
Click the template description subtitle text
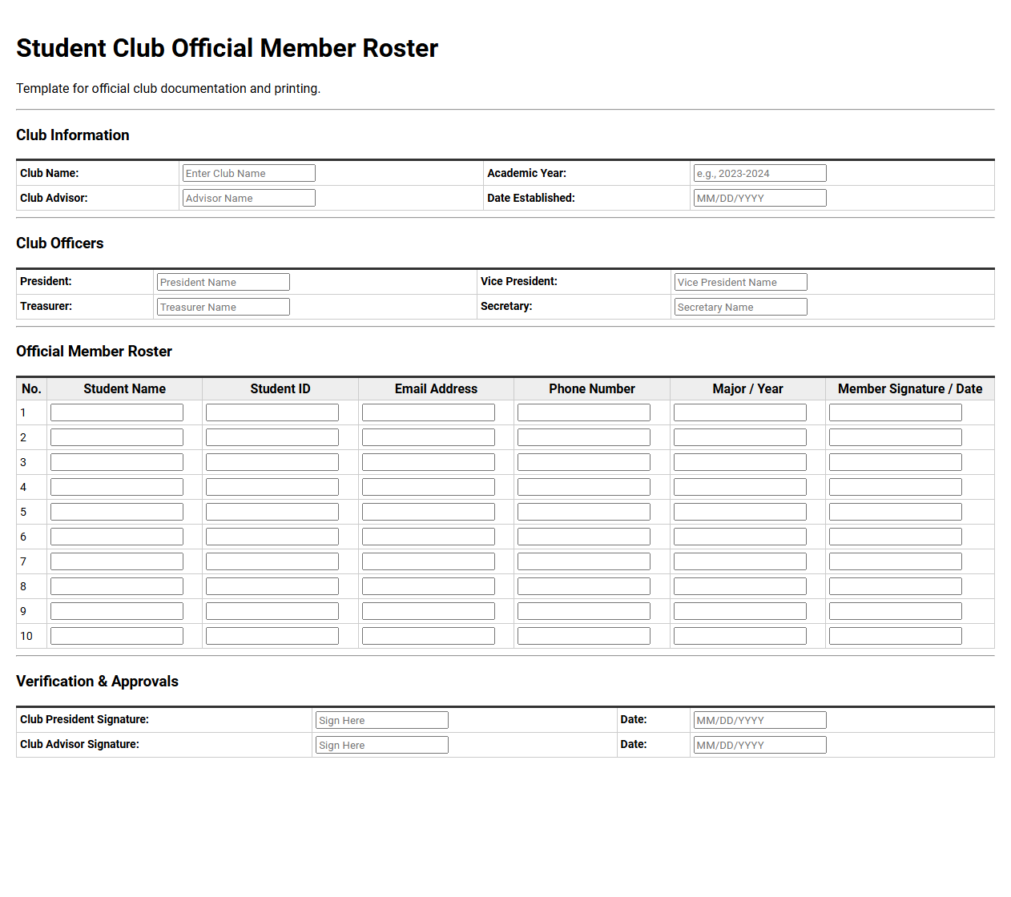click(x=168, y=88)
